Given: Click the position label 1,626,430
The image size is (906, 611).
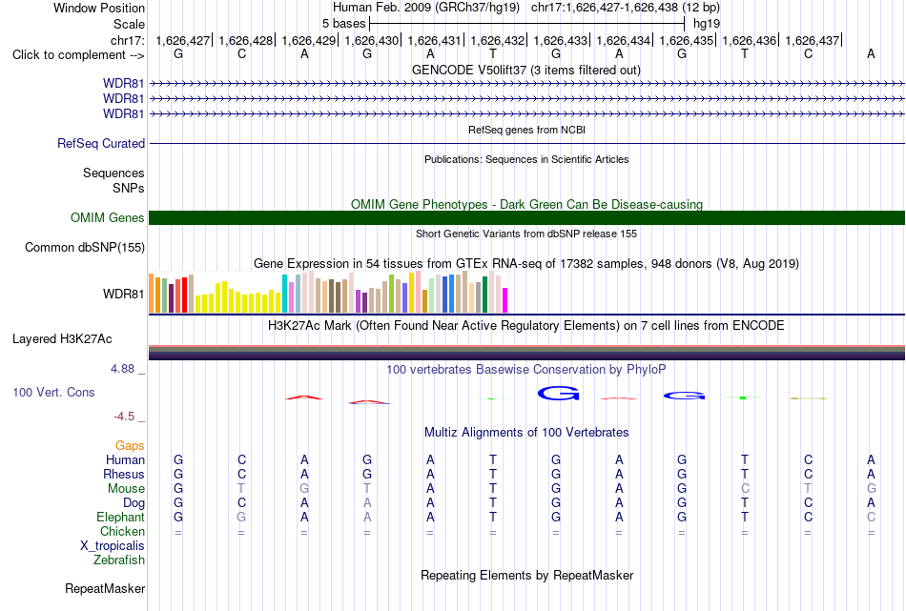Looking at the screenshot, I should [x=372, y=40].
